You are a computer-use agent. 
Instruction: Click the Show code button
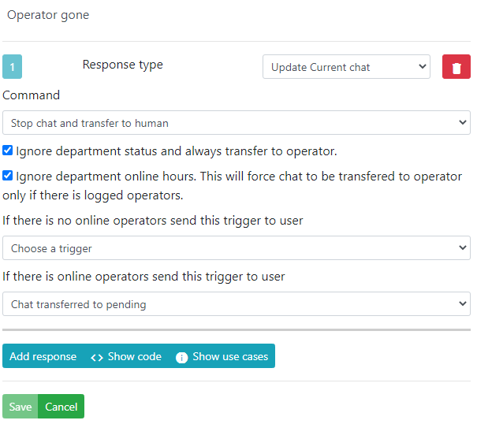126,356
